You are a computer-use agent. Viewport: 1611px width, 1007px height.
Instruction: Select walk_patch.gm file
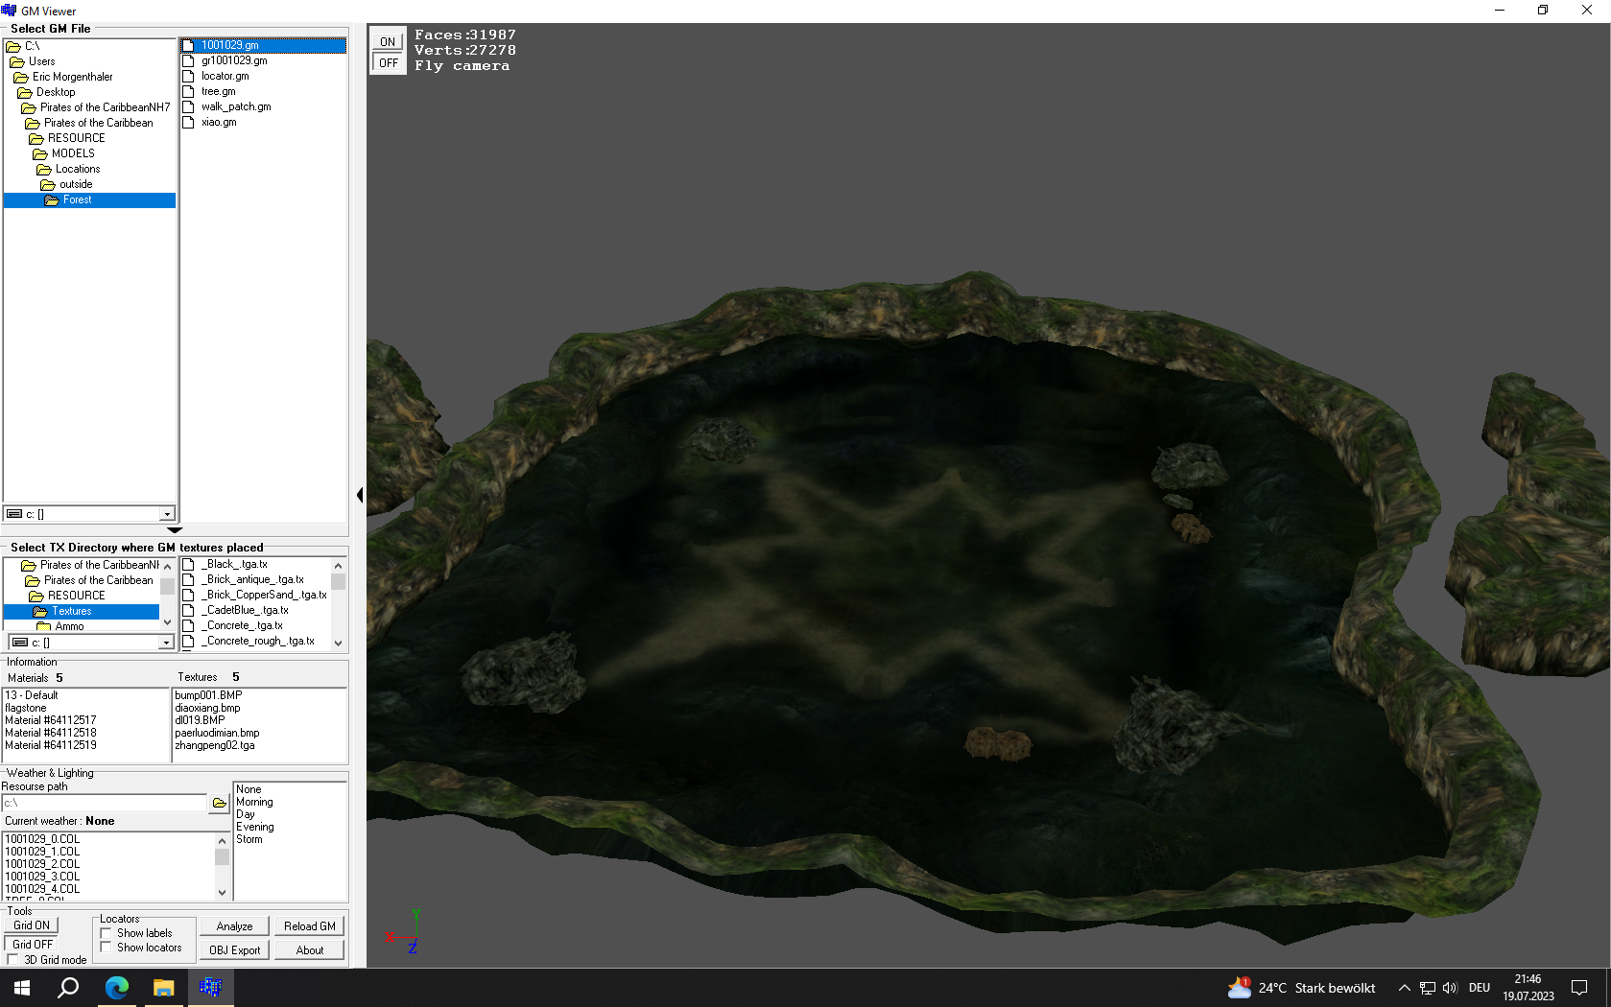(x=236, y=106)
